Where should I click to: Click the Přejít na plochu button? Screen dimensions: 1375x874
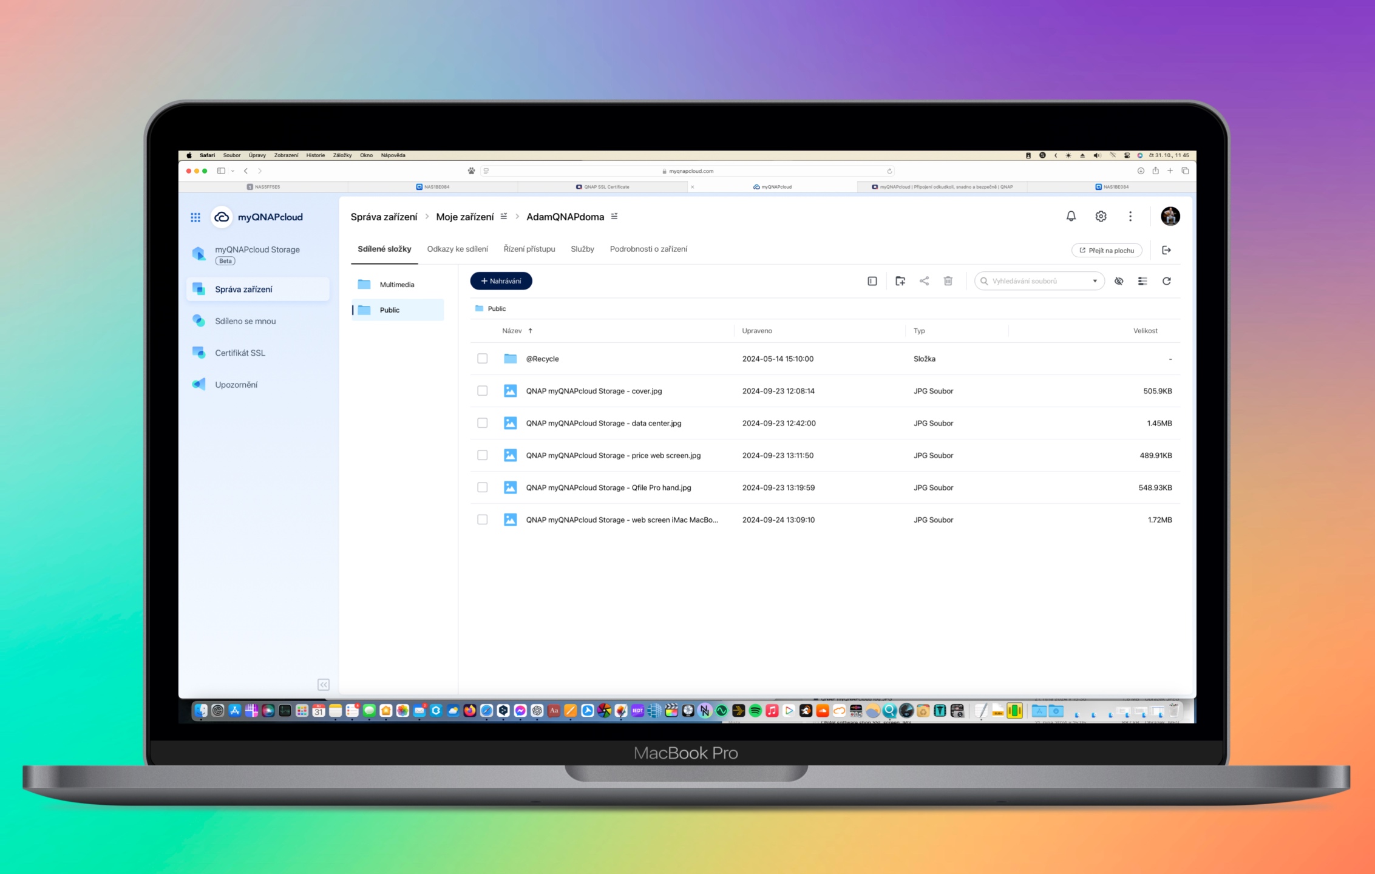[x=1106, y=250]
